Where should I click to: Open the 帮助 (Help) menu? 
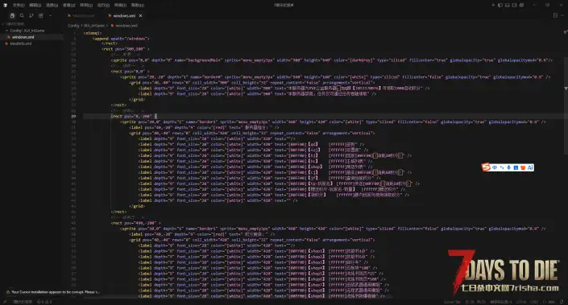pyautogui.click(x=137, y=5)
